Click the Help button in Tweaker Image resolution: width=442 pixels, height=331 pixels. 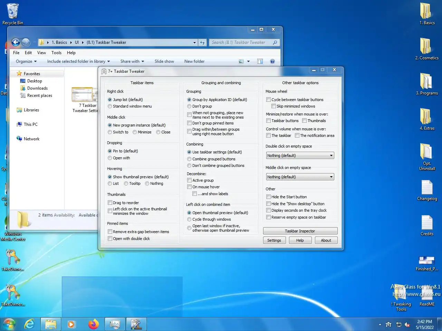coord(300,240)
